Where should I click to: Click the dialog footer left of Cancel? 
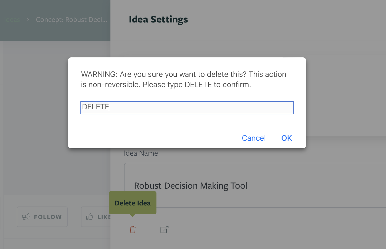click(x=154, y=138)
